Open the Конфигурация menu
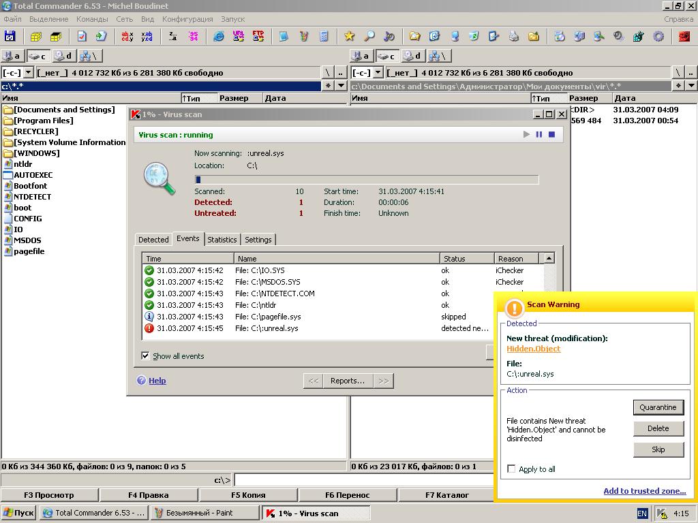Image resolution: width=698 pixels, height=523 pixels. (x=187, y=19)
